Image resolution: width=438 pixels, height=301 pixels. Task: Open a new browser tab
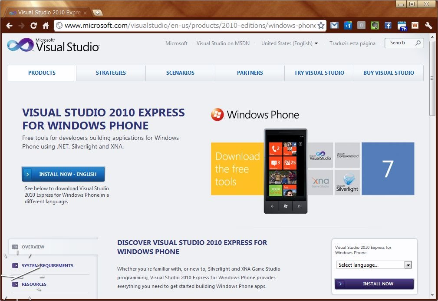pyautogui.click(x=98, y=13)
